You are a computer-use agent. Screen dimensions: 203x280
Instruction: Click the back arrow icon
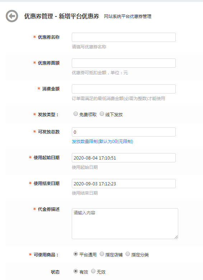coord(12,16)
